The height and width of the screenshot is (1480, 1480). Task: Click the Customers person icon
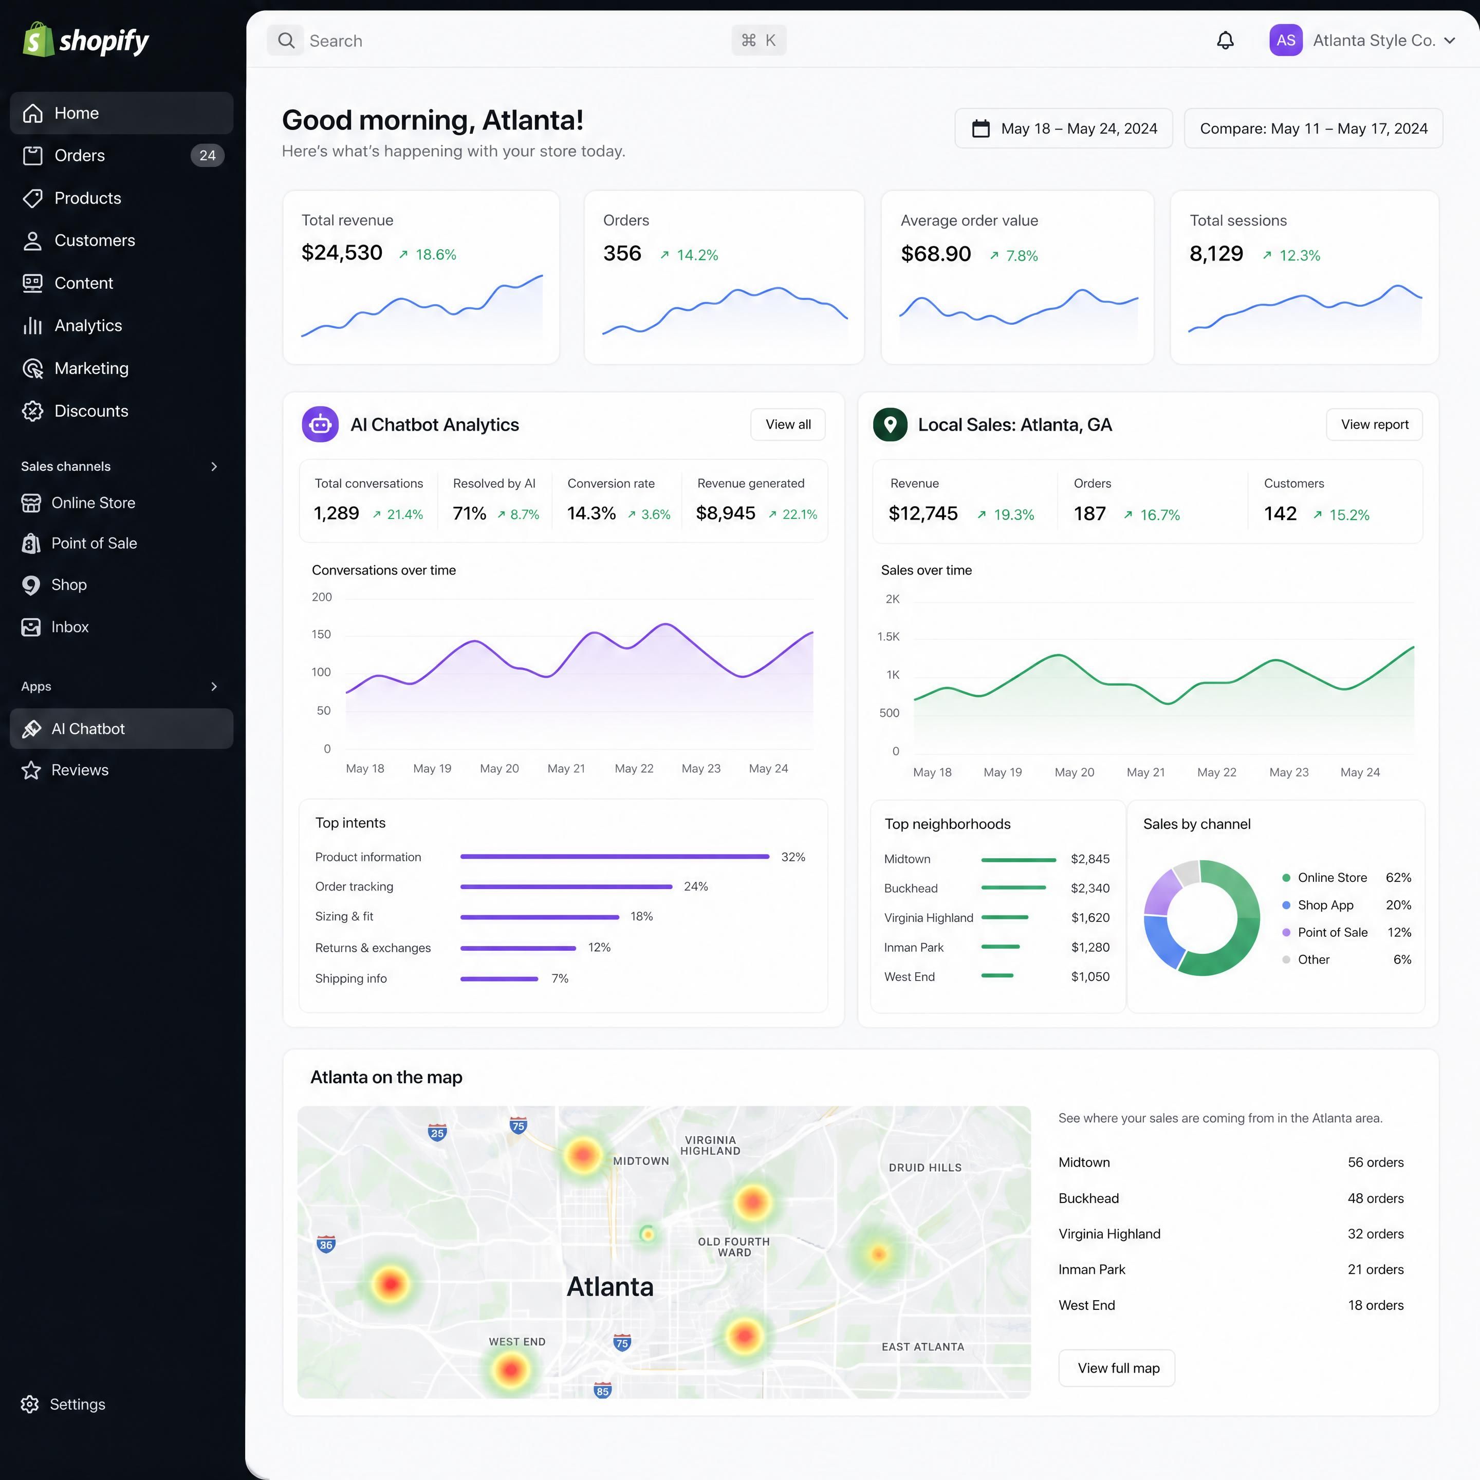pos(32,240)
